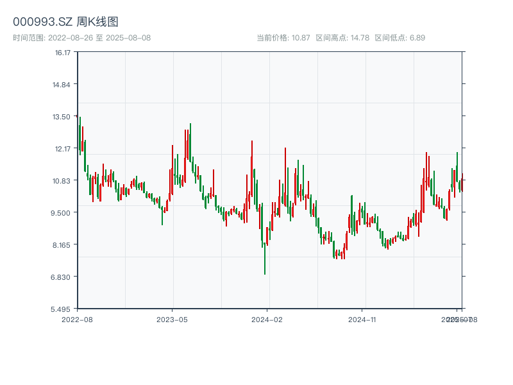Image resolution: width=513 pixels, height=385 pixels.
Task: Select the 5.495 bottom y-axis label
Action: pyautogui.click(x=62, y=309)
